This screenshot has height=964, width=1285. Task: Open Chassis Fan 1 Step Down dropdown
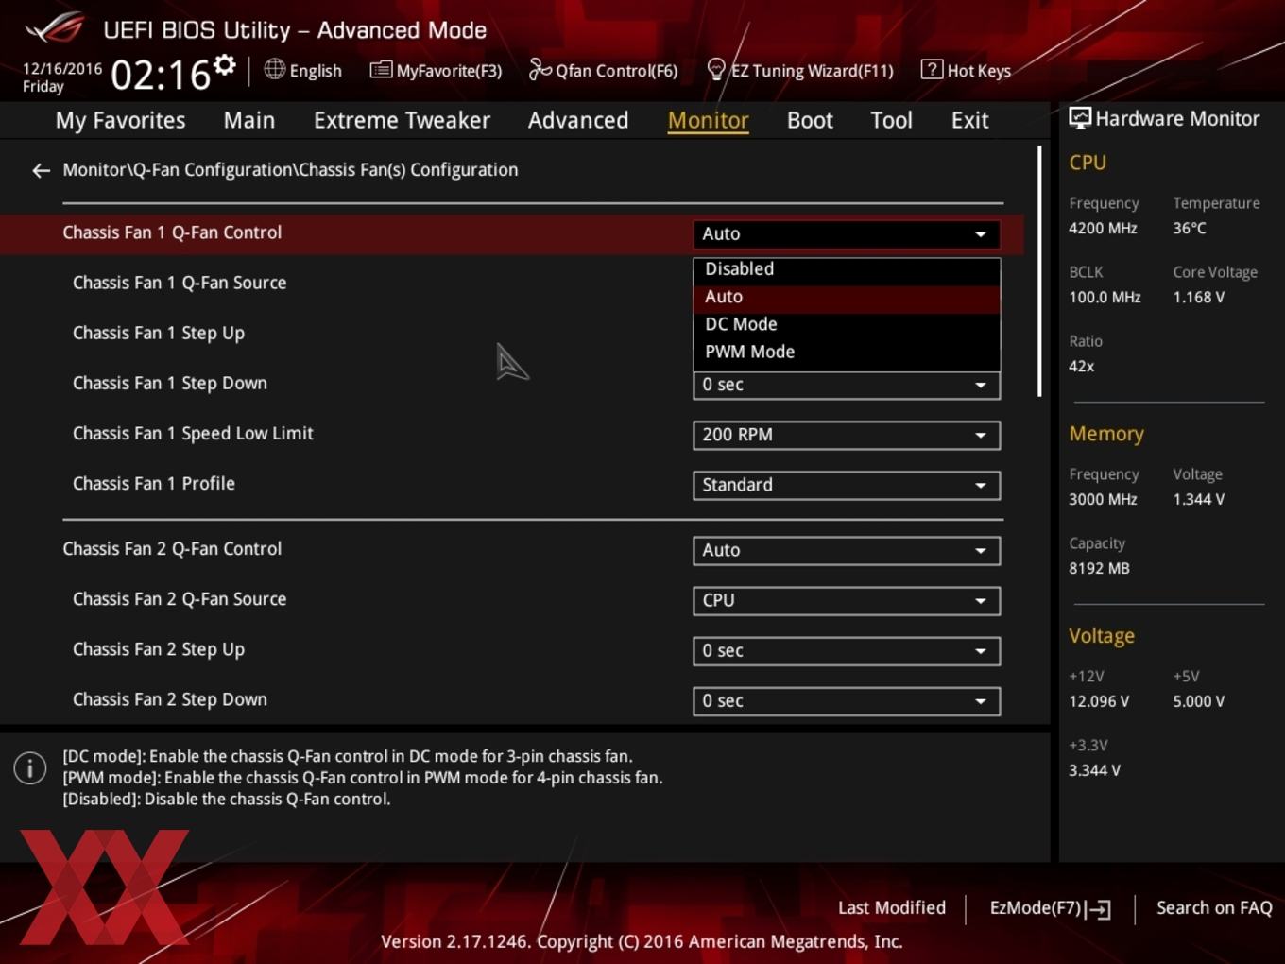click(847, 385)
